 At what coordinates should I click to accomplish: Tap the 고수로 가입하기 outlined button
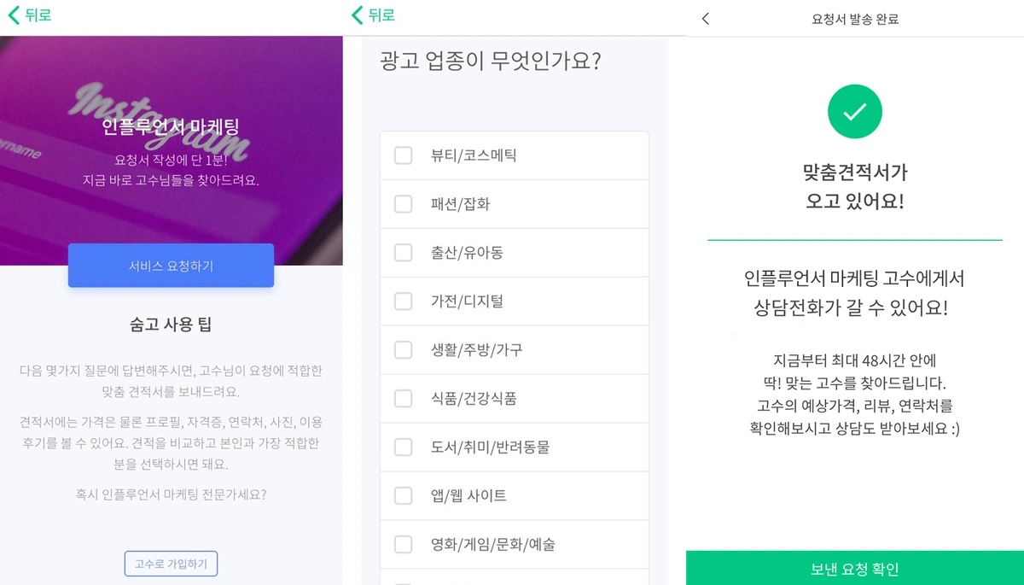[x=171, y=564]
